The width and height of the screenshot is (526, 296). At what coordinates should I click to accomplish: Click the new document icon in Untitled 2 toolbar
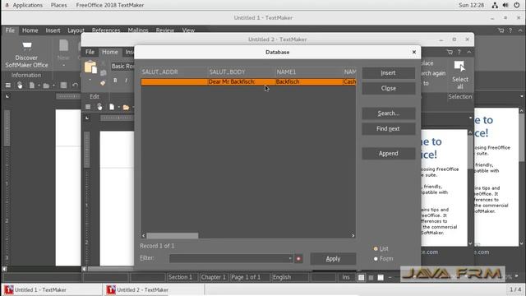(x=112, y=107)
